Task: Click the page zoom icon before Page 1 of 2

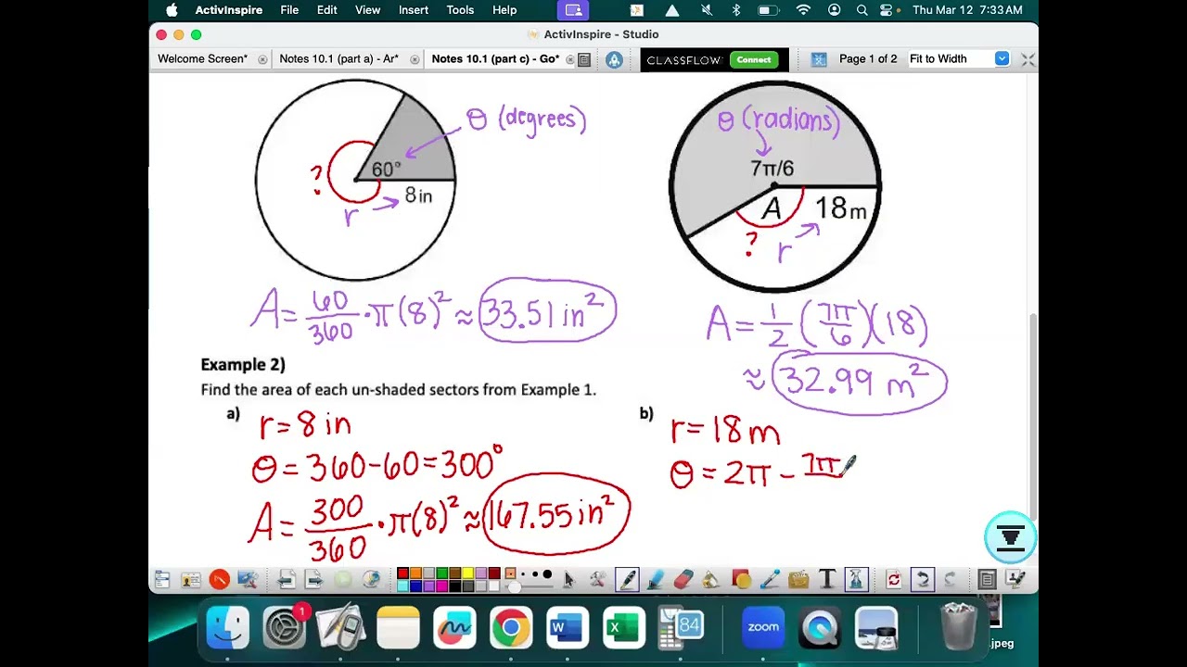Action: pyautogui.click(x=819, y=59)
